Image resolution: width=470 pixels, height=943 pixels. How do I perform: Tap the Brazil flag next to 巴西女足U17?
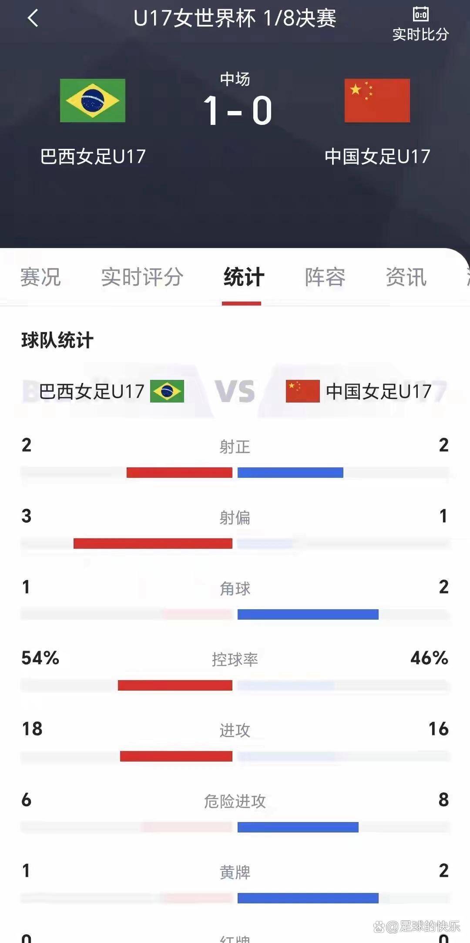pyautogui.click(x=93, y=101)
